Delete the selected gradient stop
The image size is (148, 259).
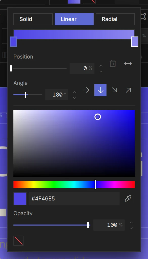tap(113, 63)
